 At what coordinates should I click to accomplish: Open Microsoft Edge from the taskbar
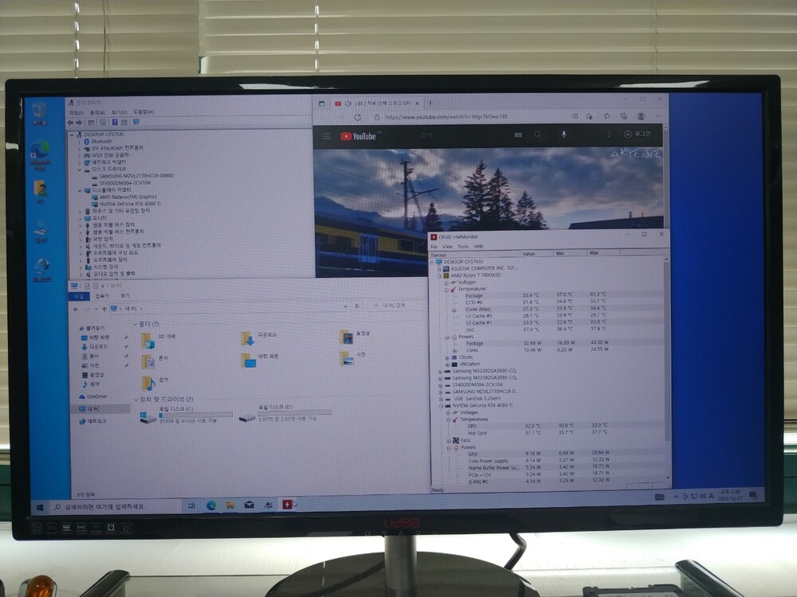click(x=211, y=505)
